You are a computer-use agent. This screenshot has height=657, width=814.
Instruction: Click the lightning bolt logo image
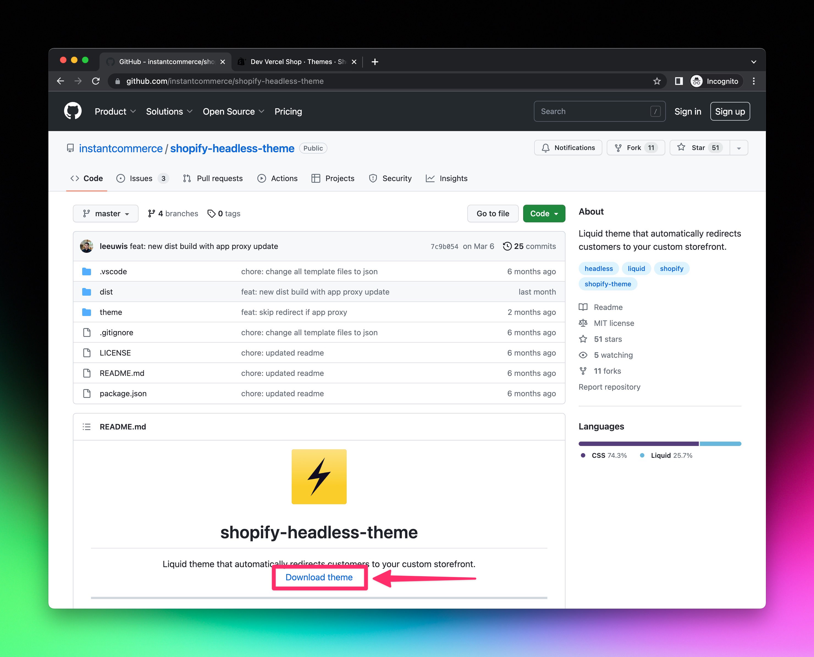coord(319,476)
